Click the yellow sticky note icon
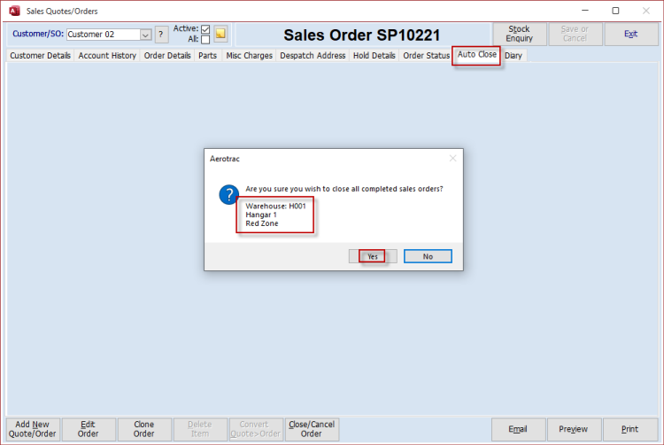Viewport: 664px width, 445px height. click(x=220, y=35)
